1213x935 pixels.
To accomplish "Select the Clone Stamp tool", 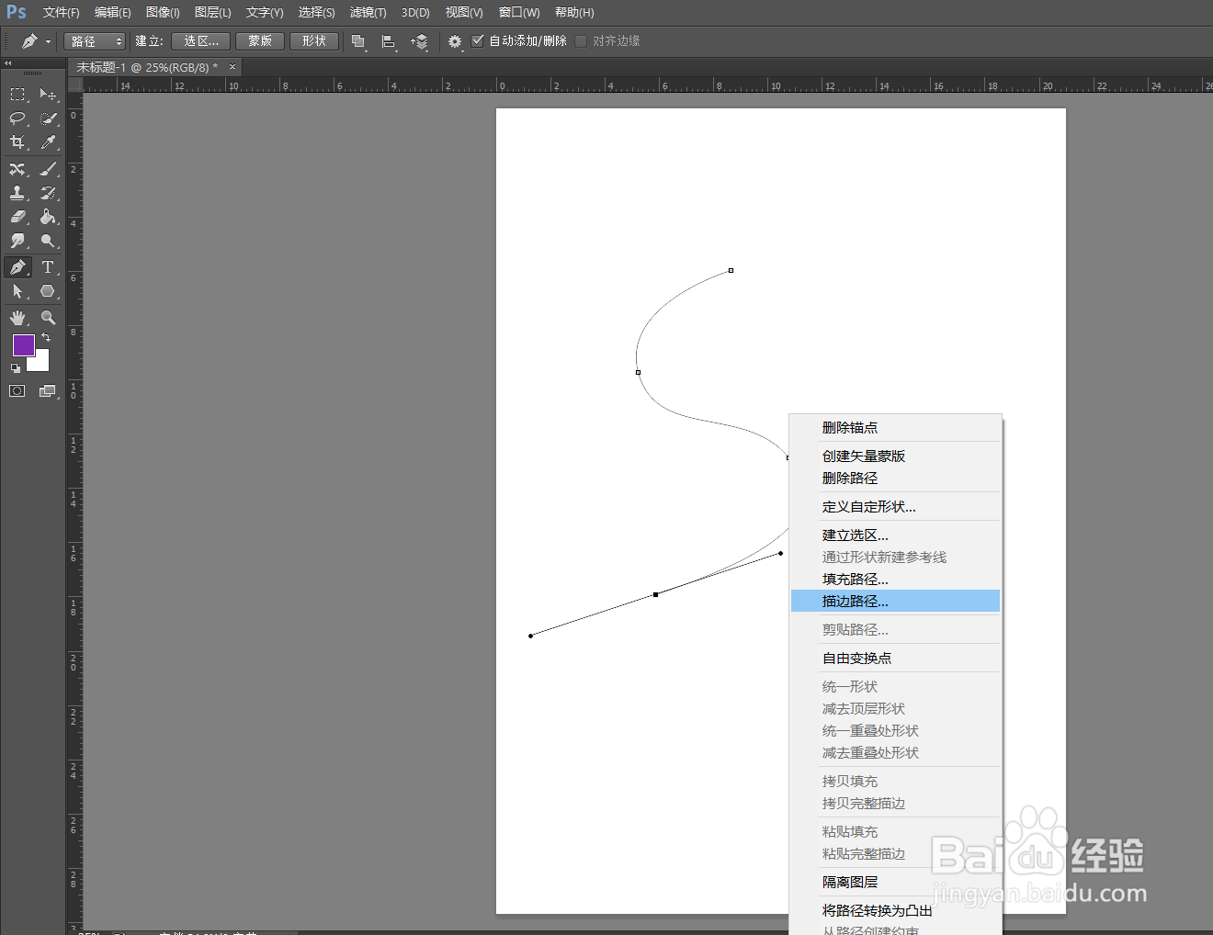I will [x=17, y=193].
